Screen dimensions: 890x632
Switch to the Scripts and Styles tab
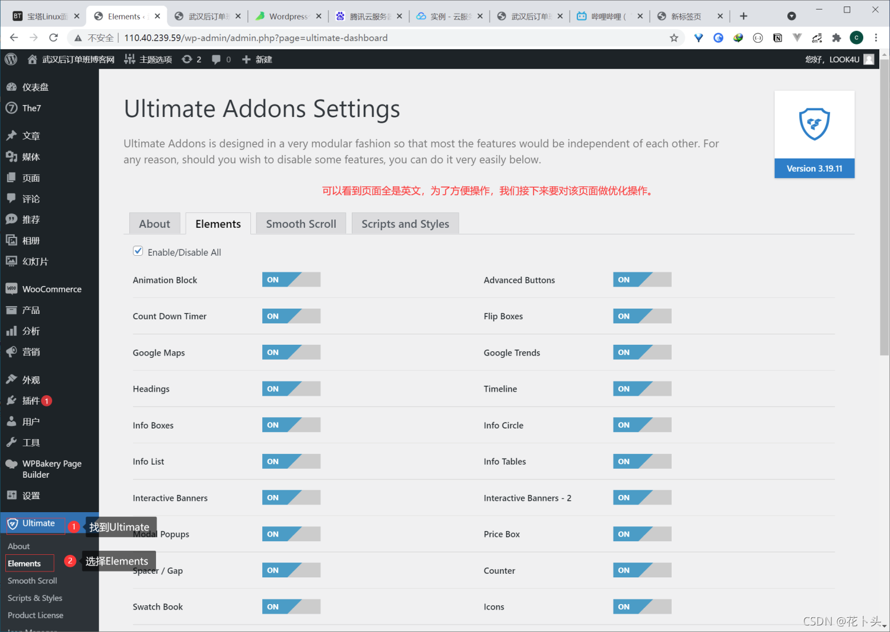coord(405,224)
